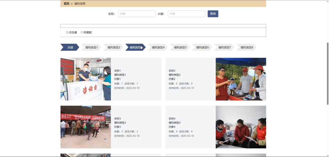Open the 名称2 welfare item title
The height and width of the screenshot is (157, 329).
172,71
